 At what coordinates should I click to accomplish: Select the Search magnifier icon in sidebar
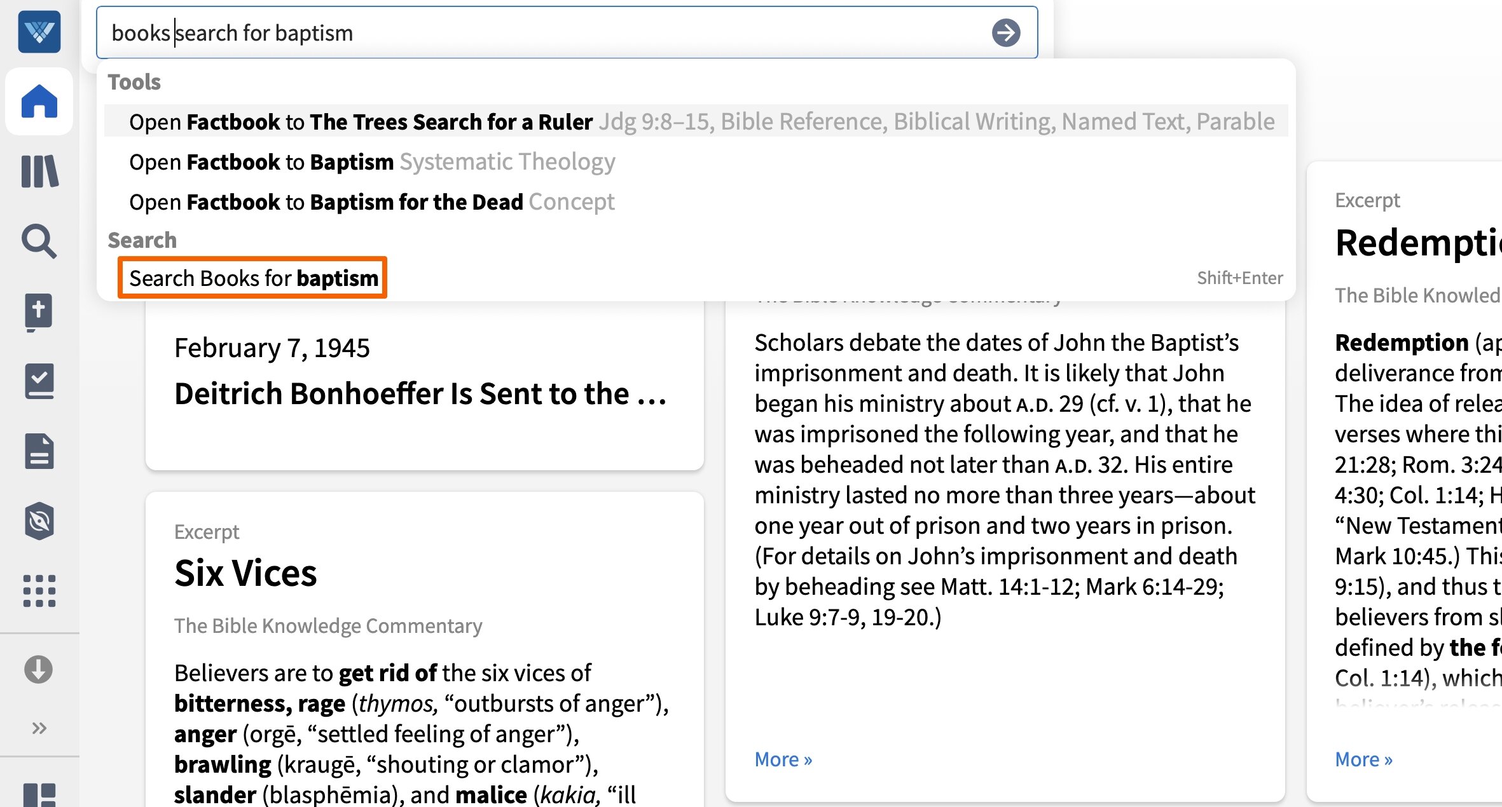pyautogui.click(x=39, y=241)
